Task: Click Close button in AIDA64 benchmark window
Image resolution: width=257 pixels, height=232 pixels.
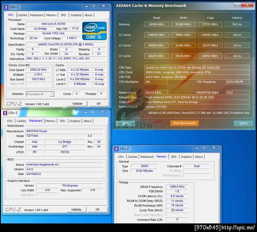Action: [x=243, y=123]
